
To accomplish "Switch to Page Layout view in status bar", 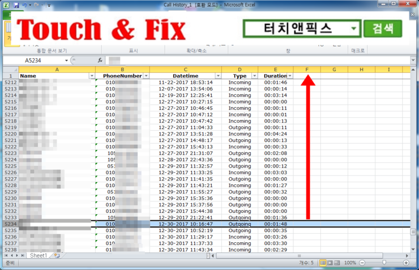I will (x=330, y=263).
